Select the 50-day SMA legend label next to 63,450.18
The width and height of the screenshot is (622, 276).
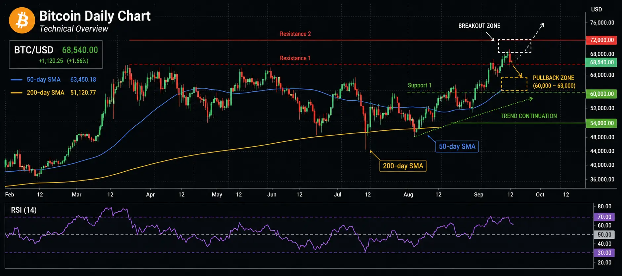click(x=44, y=80)
